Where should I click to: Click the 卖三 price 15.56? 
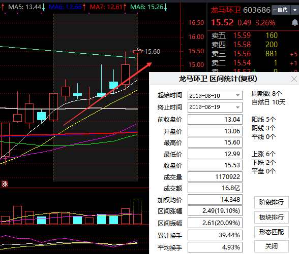click(242, 54)
